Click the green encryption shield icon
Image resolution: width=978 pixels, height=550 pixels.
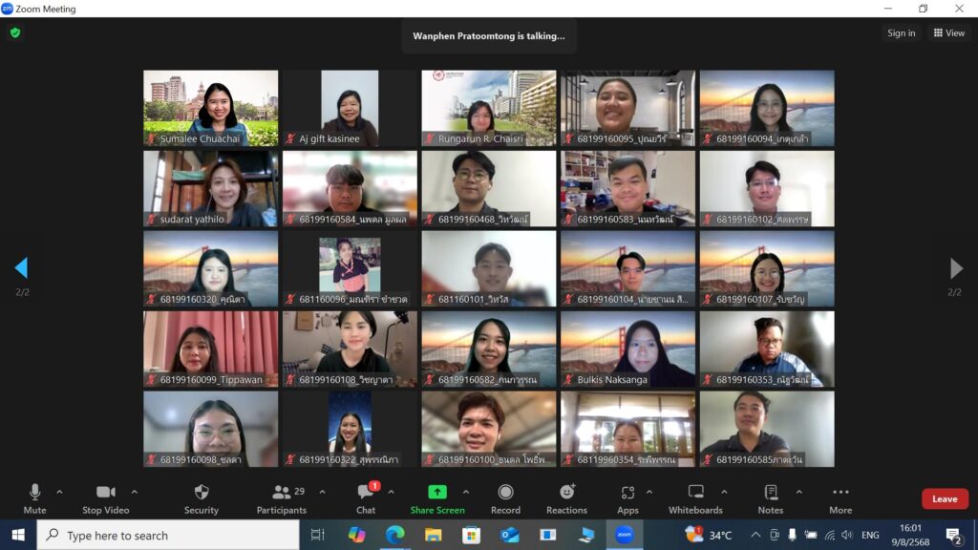click(x=14, y=32)
